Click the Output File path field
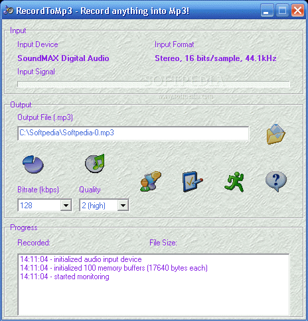The image size is (308, 321). point(133,133)
